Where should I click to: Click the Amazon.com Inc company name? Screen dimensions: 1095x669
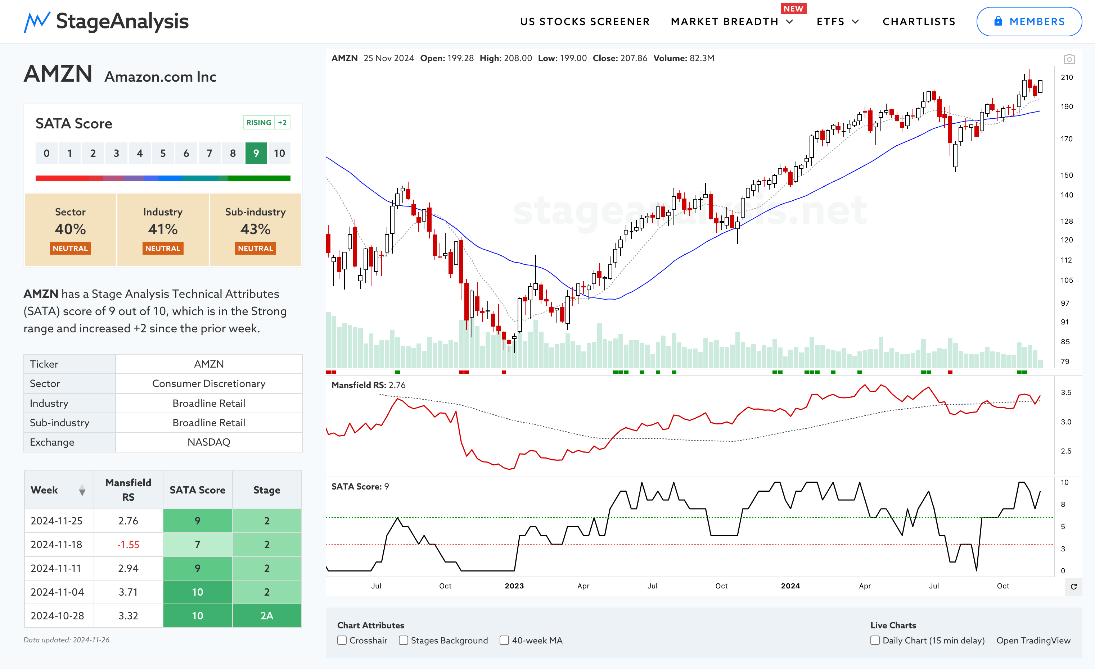coord(161,77)
